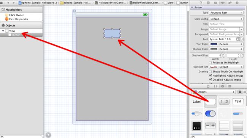The image size is (247, 138).
Task: Uncheck Disabled Adjusts Image checkbox
Action: tap(210, 80)
